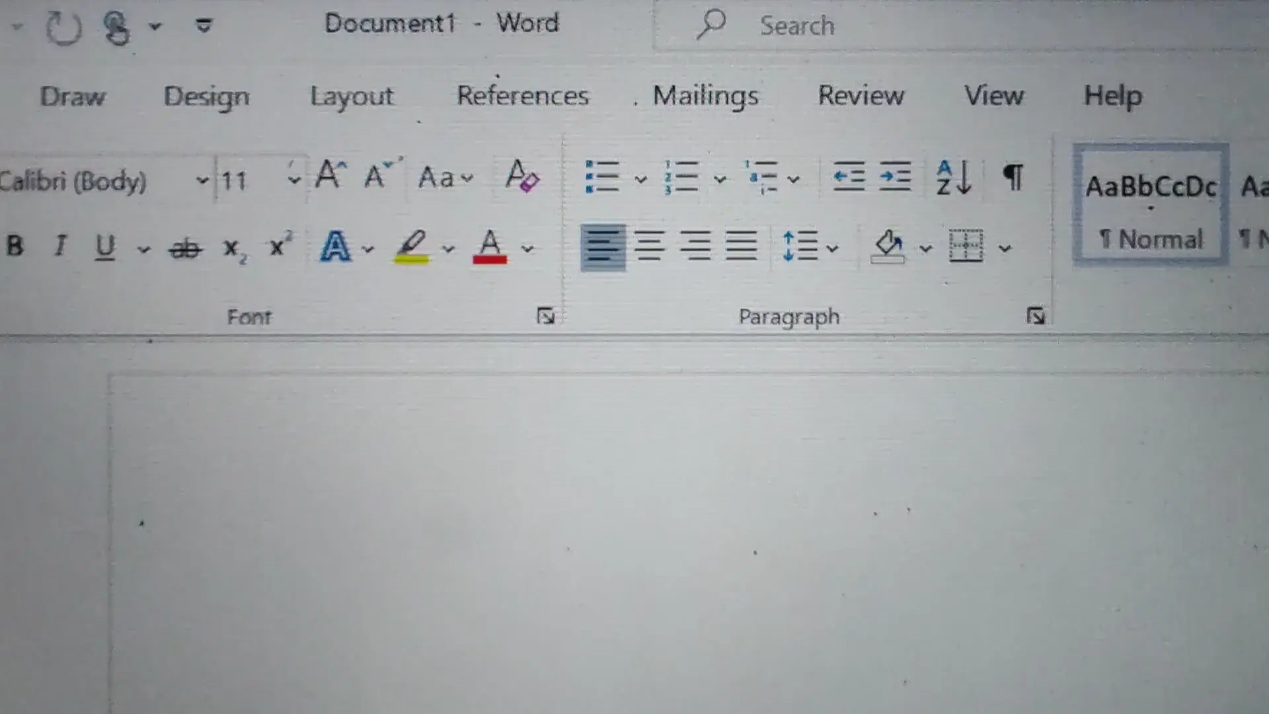The image size is (1269, 714).
Task: Open the Mailings tab
Action: pyautogui.click(x=705, y=96)
